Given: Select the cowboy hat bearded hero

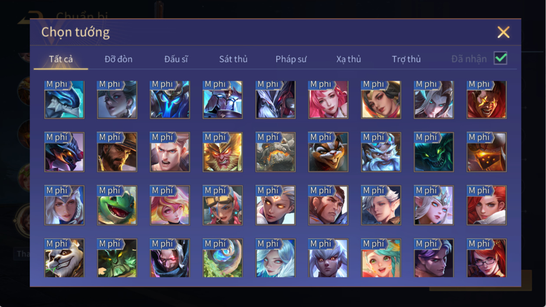Looking at the screenshot, I should pyautogui.click(x=117, y=152).
